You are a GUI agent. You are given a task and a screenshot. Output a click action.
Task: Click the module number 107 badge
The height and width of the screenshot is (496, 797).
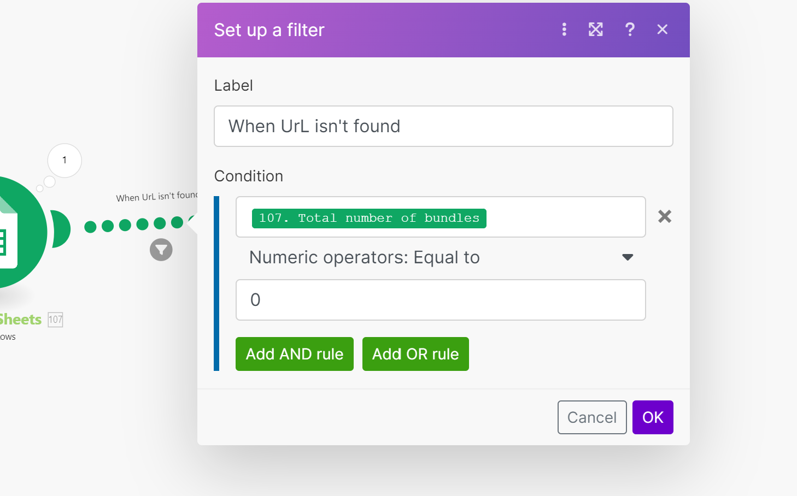pos(55,320)
